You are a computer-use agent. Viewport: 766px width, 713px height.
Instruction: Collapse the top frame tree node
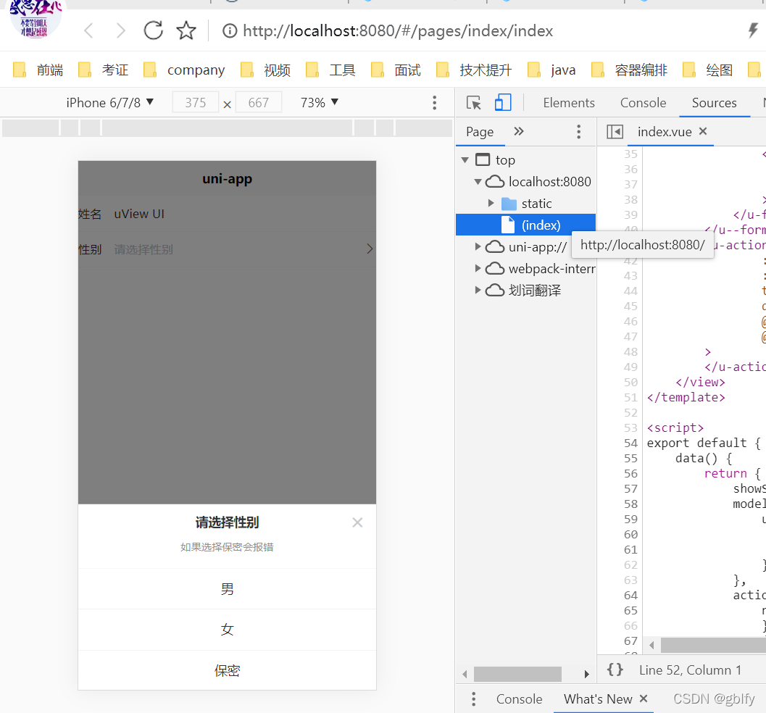coord(465,159)
